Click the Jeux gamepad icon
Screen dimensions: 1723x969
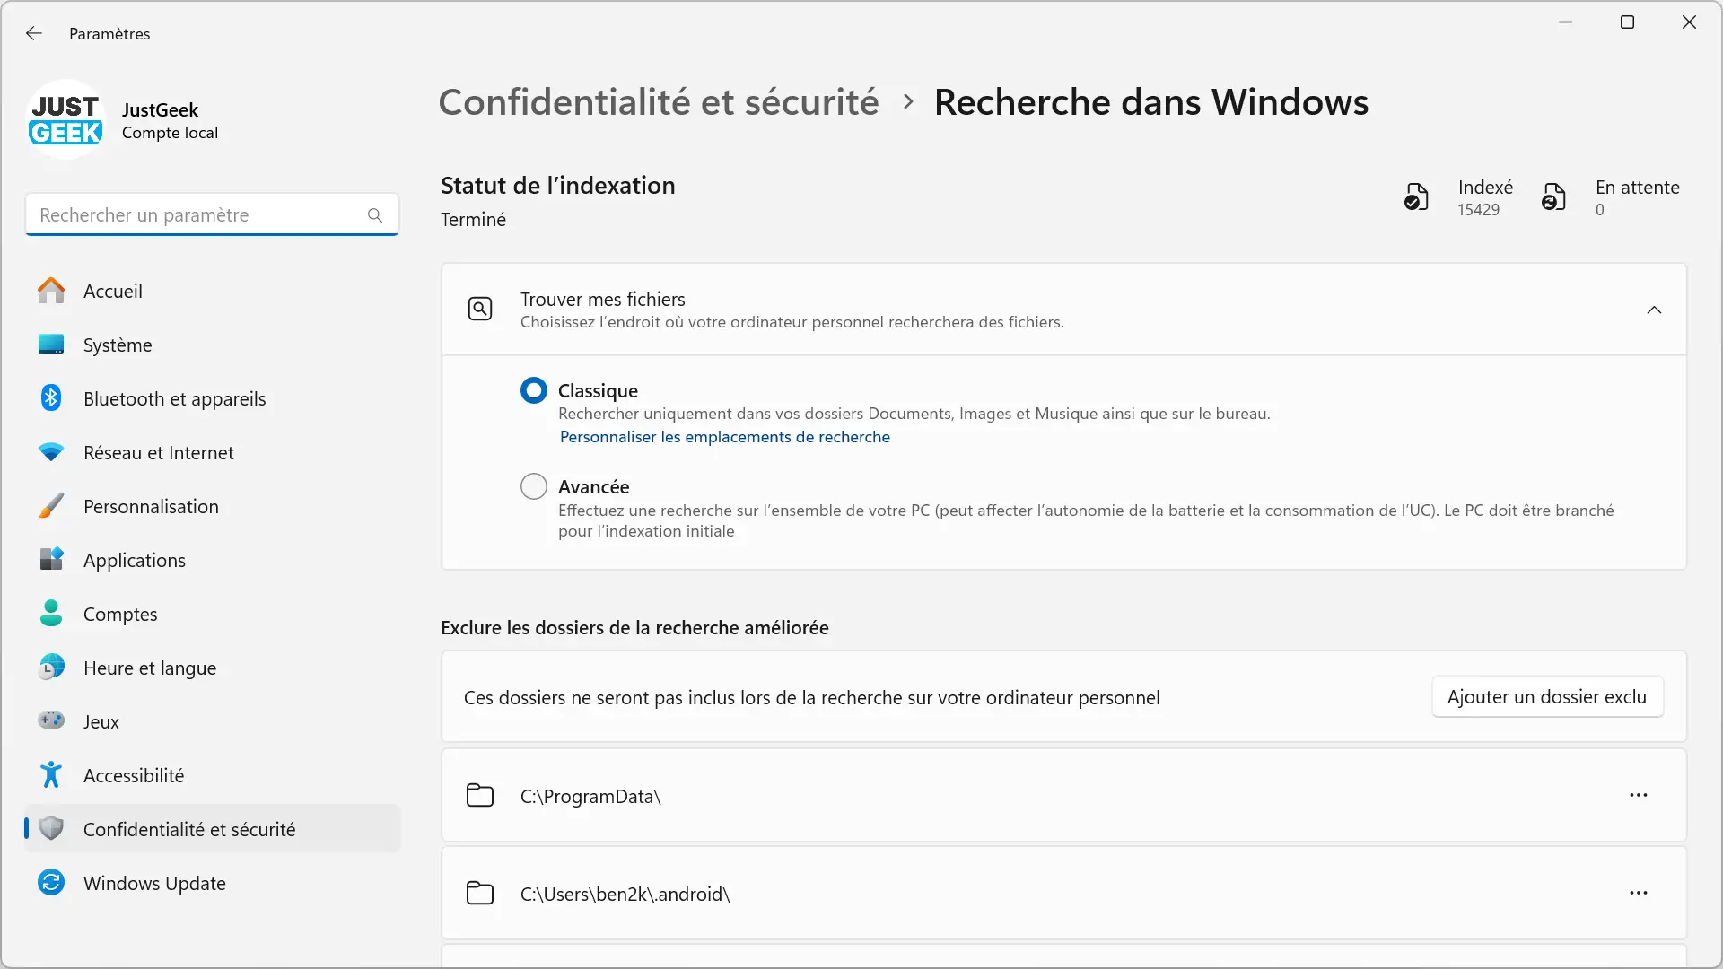[x=51, y=721]
